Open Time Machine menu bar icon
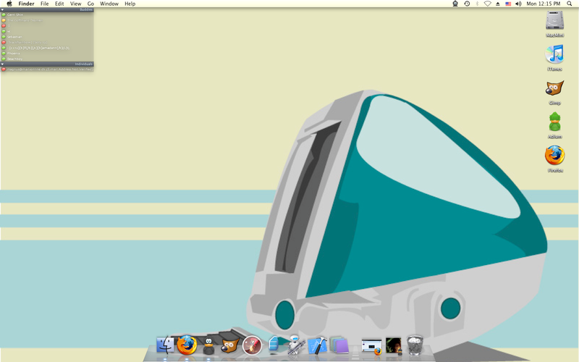The height and width of the screenshot is (362, 579). pyautogui.click(x=467, y=4)
